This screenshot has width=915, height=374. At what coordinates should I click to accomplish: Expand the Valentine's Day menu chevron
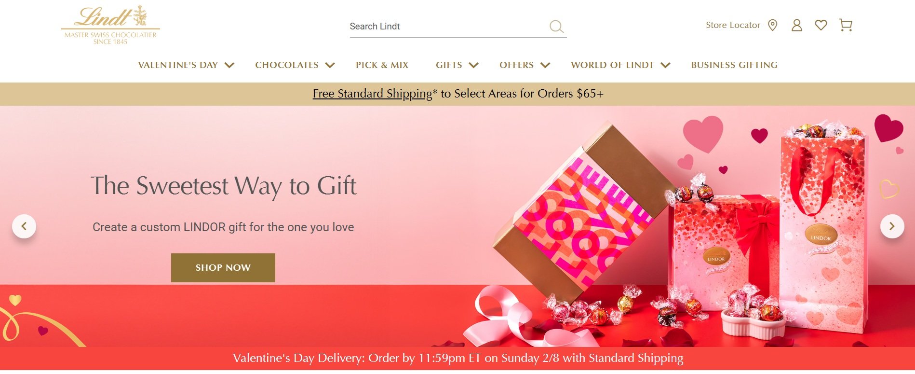click(229, 65)
